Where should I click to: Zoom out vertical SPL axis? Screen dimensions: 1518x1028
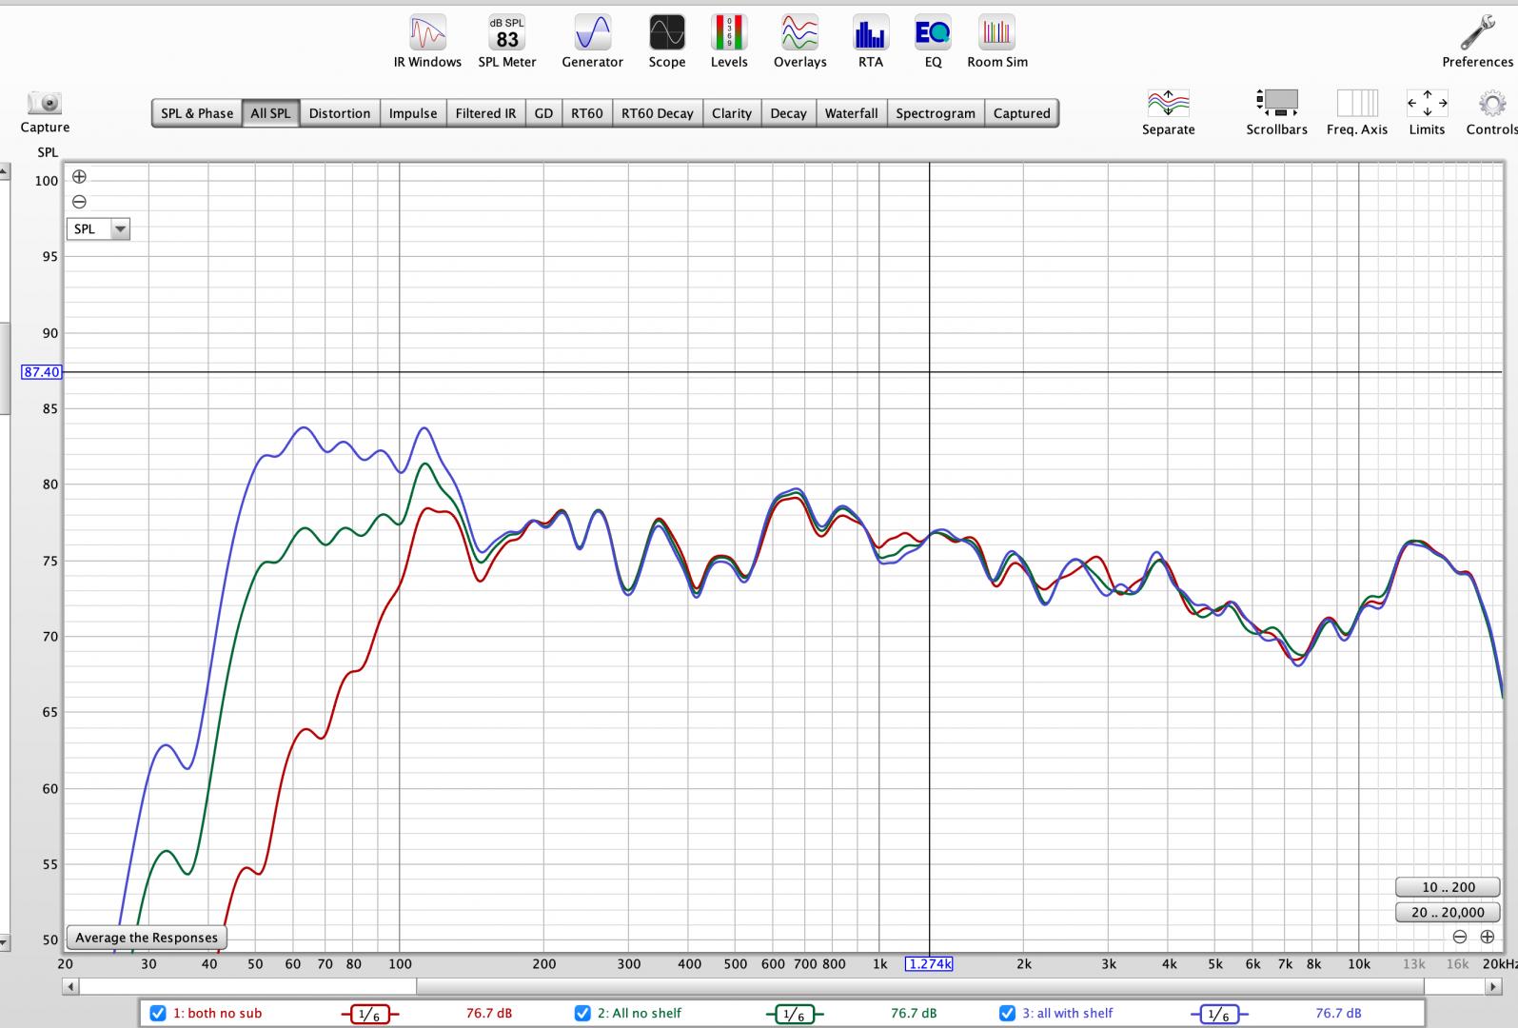coord(79,202)
